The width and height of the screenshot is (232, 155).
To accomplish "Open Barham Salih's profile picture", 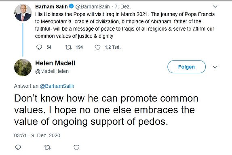I will coord(23,12).
